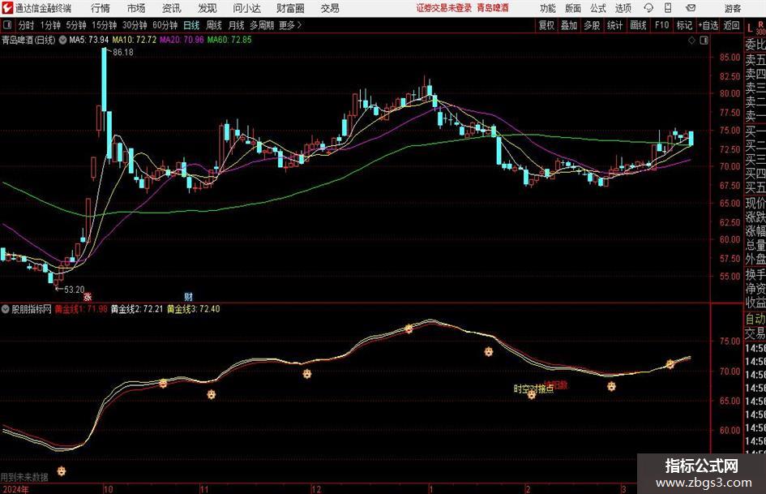Switch to 月线 period
Image resolution: width=766 pixels, height=494 pixels.
(236, 25)
